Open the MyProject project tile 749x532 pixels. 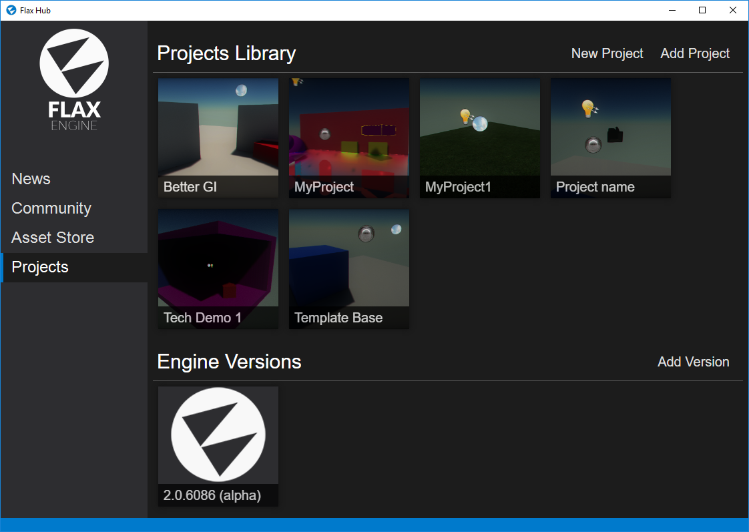click(348, 127)
